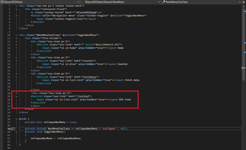Collapse the nav-item div on line 22
This screenshot has height=150, width=246.
pyautogui.click(x=16, y=74)
